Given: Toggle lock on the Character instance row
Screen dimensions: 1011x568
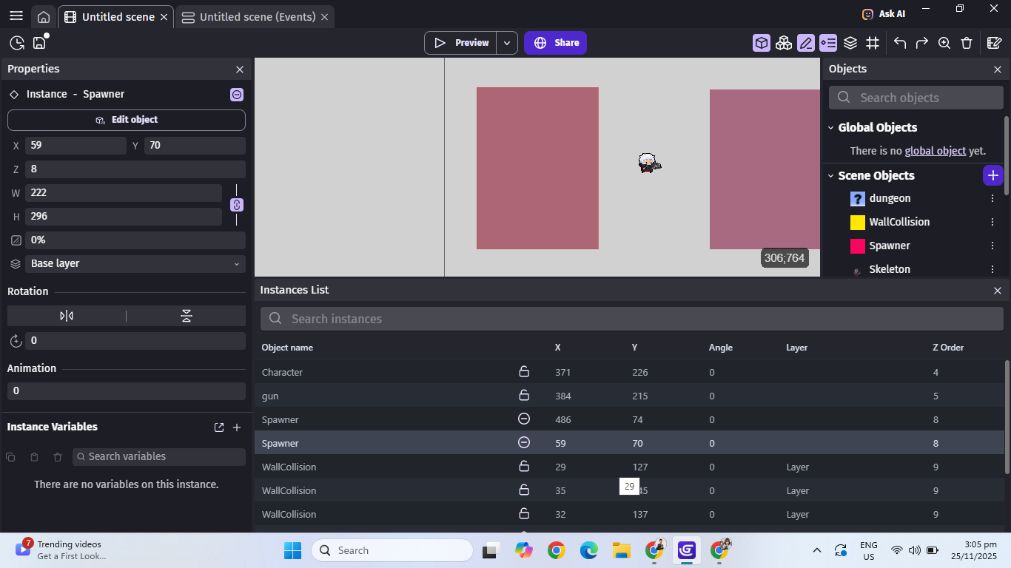Looking at the screenshot, I should 524,372.
